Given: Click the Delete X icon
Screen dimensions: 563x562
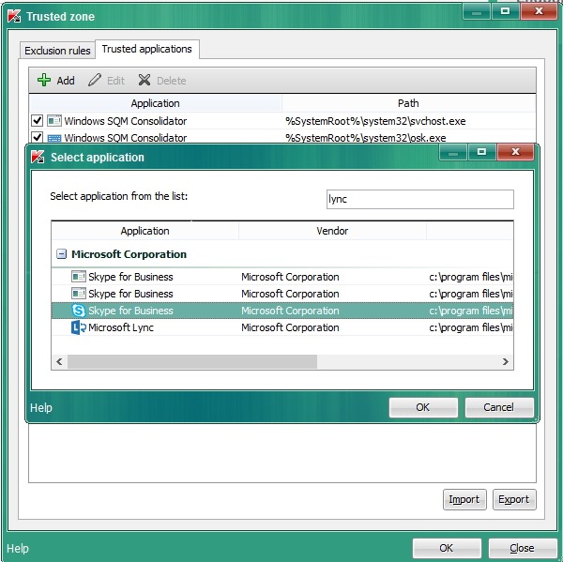Looking at the screenshot, I should coord(145,81).
